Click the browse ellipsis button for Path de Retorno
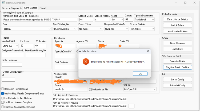Viewport: 200px width, 111px height. [131, 106]
